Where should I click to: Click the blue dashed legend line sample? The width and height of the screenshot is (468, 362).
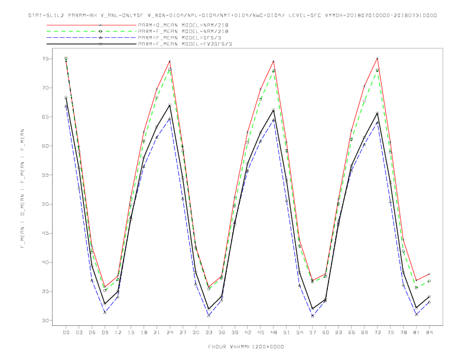pyautogui.click(x=92, y=38)
